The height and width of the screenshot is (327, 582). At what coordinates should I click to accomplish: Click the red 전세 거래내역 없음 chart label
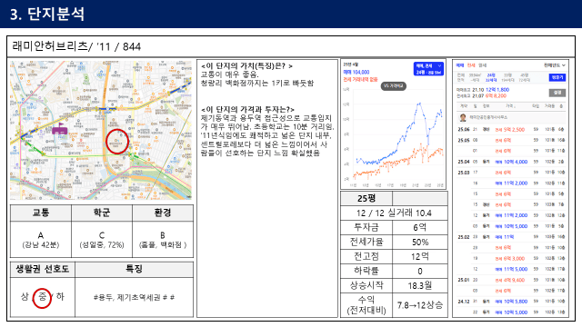(360, 79)
